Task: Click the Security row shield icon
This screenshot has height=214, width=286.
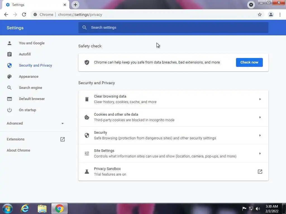Action: 87,135
